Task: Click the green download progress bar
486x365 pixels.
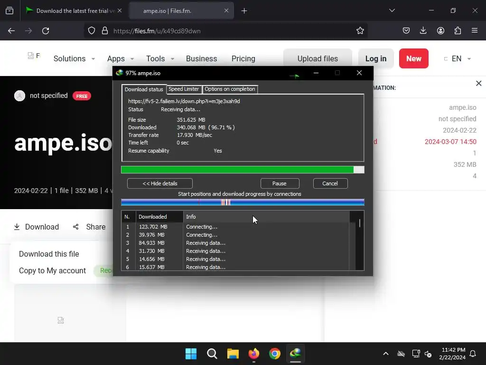Action: click(x=243, y=170)
